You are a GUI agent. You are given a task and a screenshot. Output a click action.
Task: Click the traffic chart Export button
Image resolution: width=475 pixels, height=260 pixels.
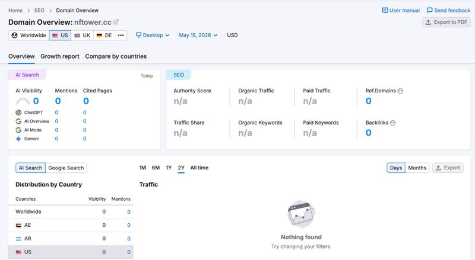click(x=448, y=168)
